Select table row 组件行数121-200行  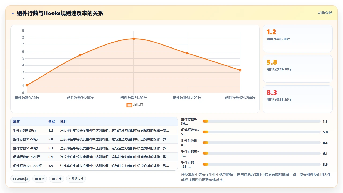coord(94,166)
